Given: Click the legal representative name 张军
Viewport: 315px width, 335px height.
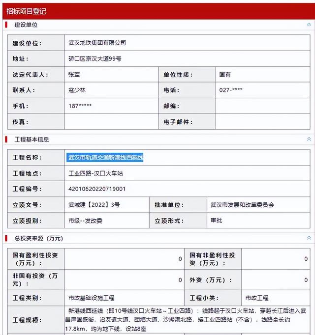Looking at the screenshot, I should [x=74, y=74].
